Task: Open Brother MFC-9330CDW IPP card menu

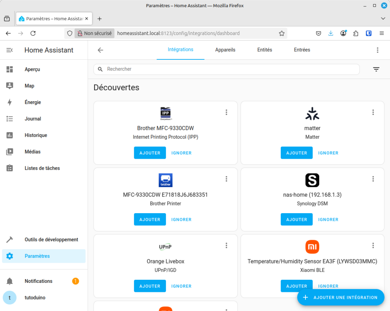Action: (226, 112)
